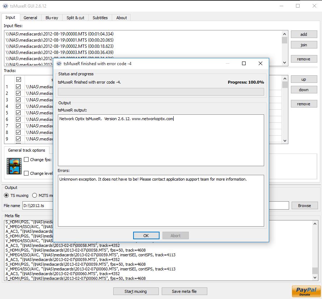Image resolution: width=322 pixels, height=299 pixels.
Task: Click the input files scrollbar thumb
Action: click(x=284, y=40)
